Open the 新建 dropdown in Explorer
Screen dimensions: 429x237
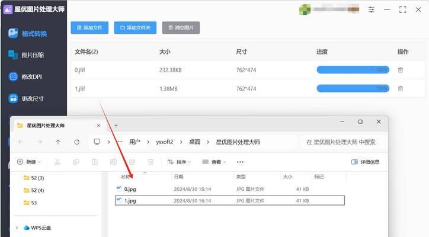(x=28, y=162)
